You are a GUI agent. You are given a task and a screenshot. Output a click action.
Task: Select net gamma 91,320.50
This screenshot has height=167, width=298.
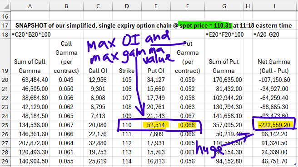click(x=274, y=143)
